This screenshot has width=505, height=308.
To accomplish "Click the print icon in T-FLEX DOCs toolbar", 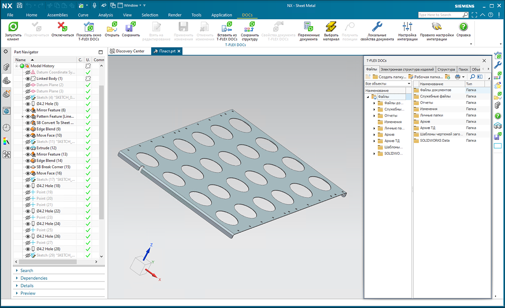I will [x=457, y=77].
